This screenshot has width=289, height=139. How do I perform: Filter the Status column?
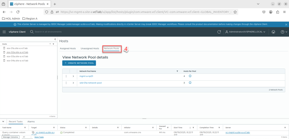86,128
